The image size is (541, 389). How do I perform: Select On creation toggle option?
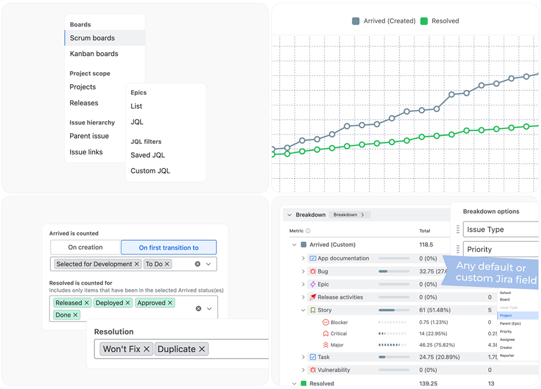pos(85,247)
